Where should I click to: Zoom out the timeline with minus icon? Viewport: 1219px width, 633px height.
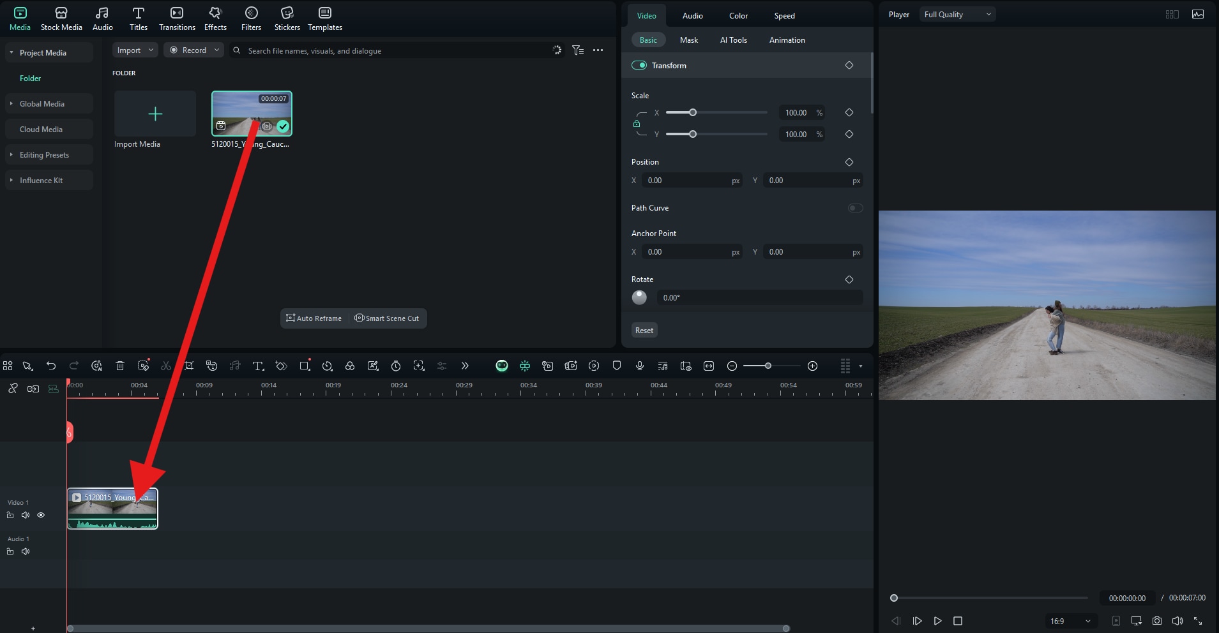coord(732,366)
